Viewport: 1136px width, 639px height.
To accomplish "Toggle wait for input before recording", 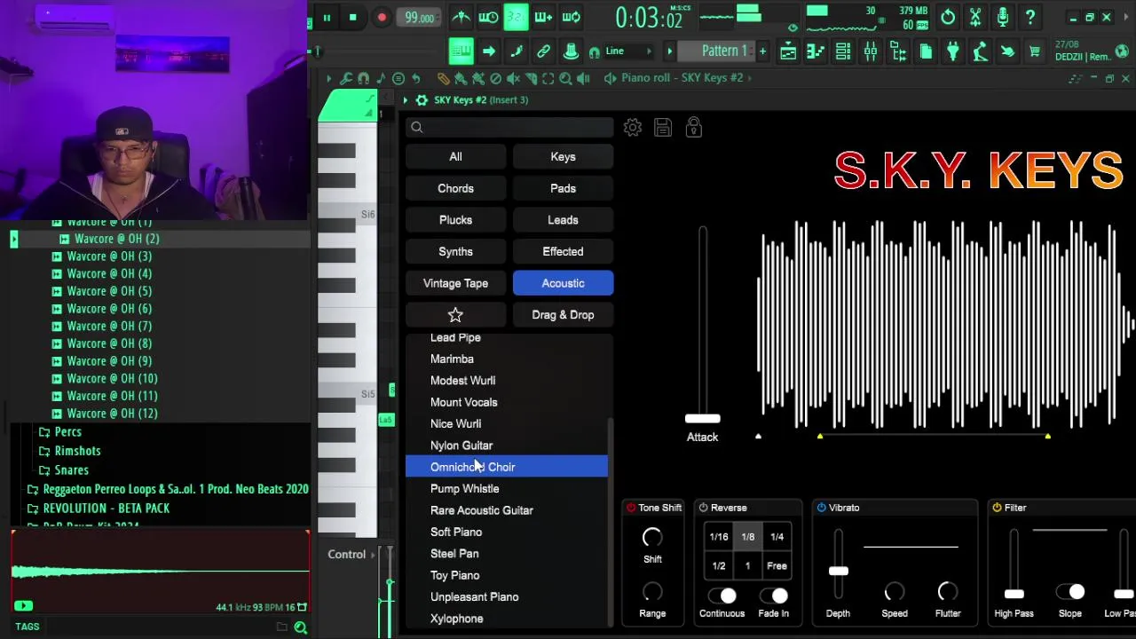I will click(488, 17).
